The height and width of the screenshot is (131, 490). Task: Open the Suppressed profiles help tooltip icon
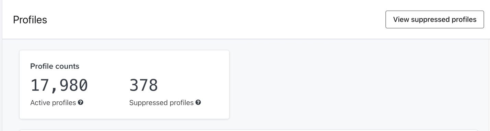198,102
